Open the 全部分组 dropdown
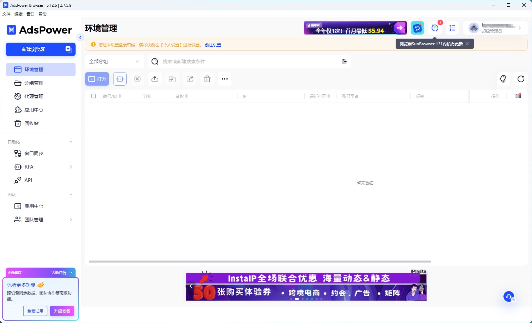Screen dimensions: 532x323 (114, 61)
